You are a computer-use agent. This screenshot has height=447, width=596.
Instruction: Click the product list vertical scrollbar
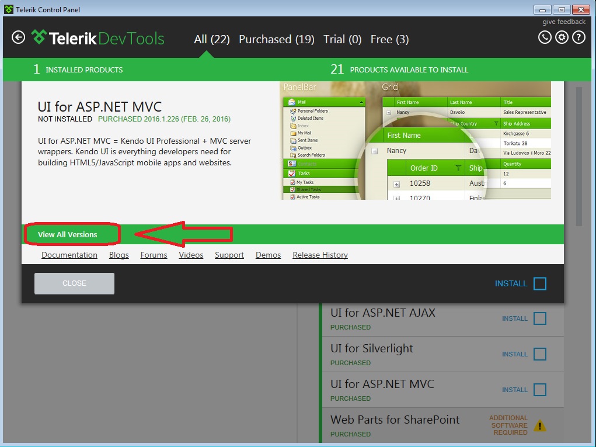click(x=579, y=157)
